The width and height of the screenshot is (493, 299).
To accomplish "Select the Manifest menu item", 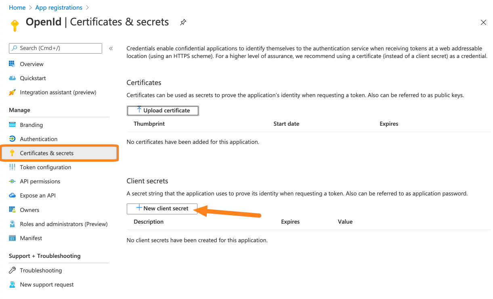I will click(31, 238).
